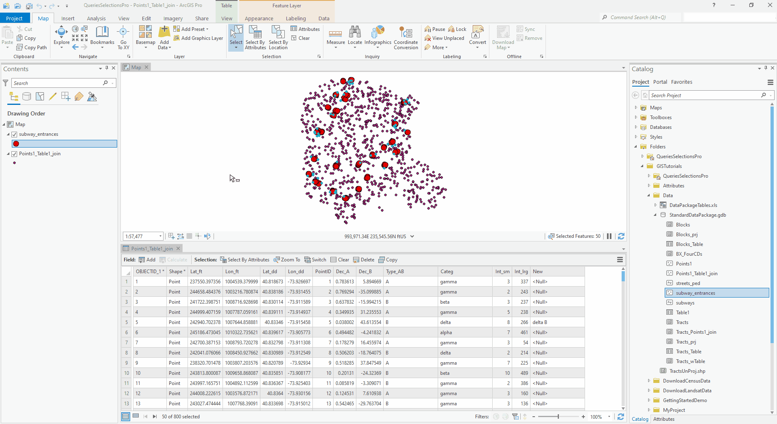Pause map drawing in the status bar
The width and height of the screenshot is (777, 424).
tap(609, 236)
